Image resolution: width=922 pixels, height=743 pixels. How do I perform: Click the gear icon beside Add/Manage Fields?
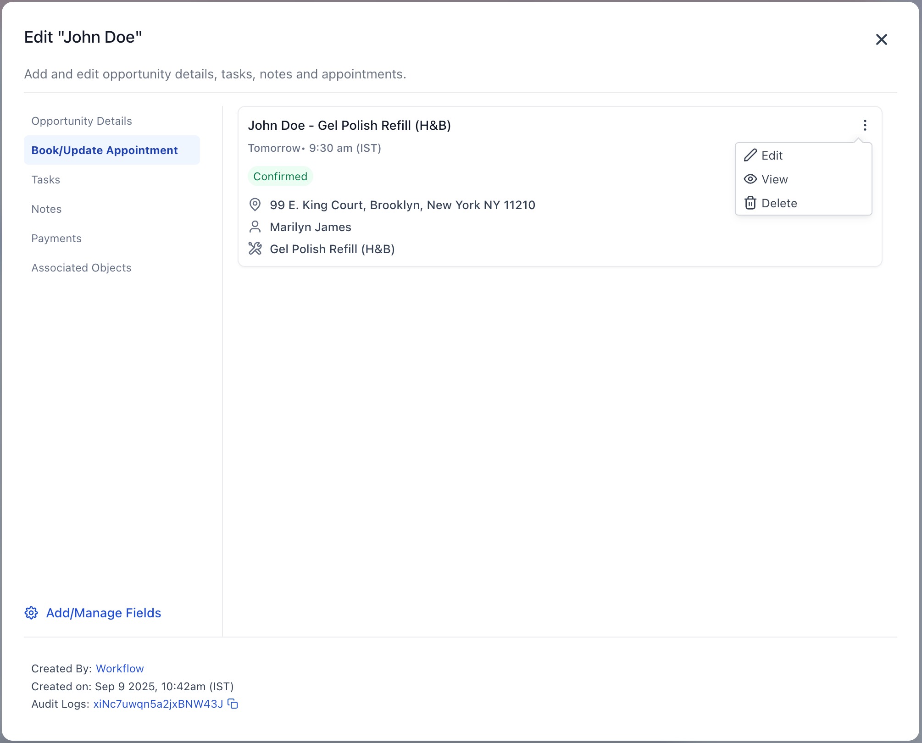click(31, 613)
